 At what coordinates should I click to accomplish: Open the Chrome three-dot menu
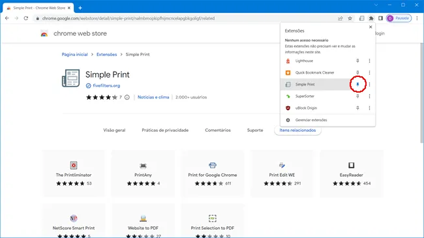[417, 18]
